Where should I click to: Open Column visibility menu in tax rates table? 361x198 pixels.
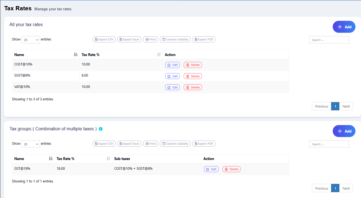tap(175, 39)
